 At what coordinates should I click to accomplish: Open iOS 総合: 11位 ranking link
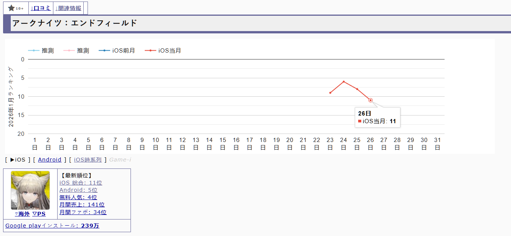click(x=81, y=183)
